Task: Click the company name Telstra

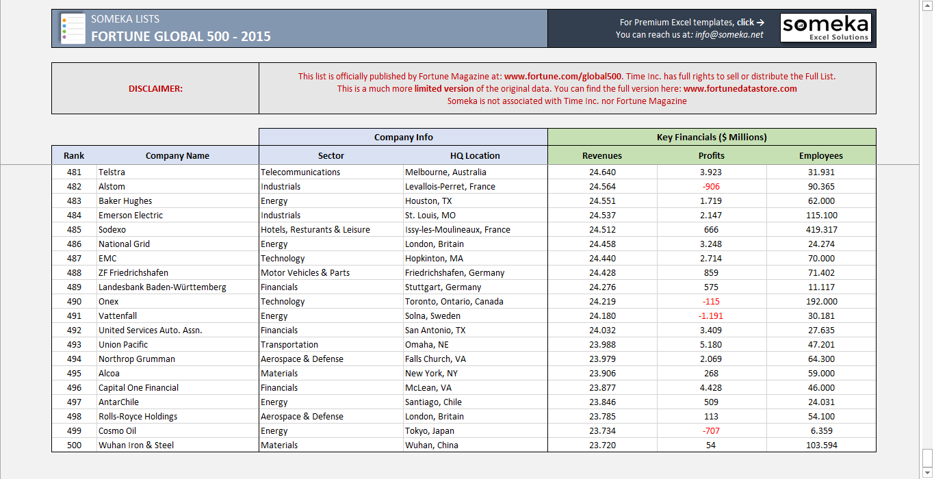Action: point(112,172)
